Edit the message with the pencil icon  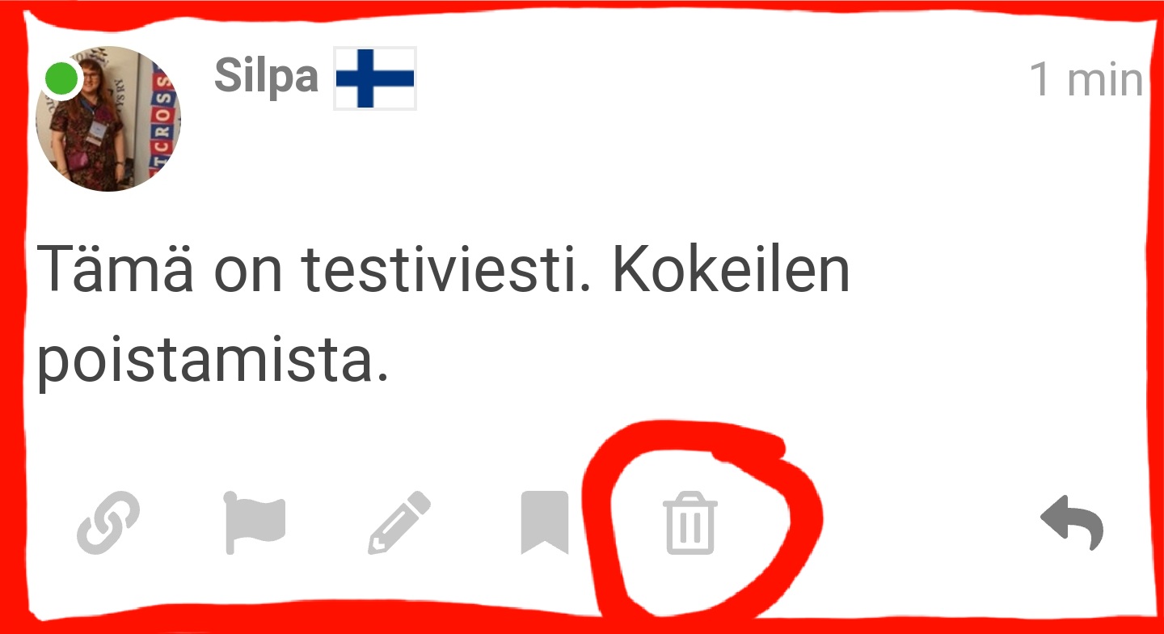pyautogui.click(x=399, y=524)
